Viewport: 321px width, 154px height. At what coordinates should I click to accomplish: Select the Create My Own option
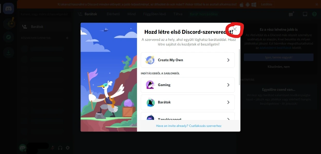click(x=188, y=60)
